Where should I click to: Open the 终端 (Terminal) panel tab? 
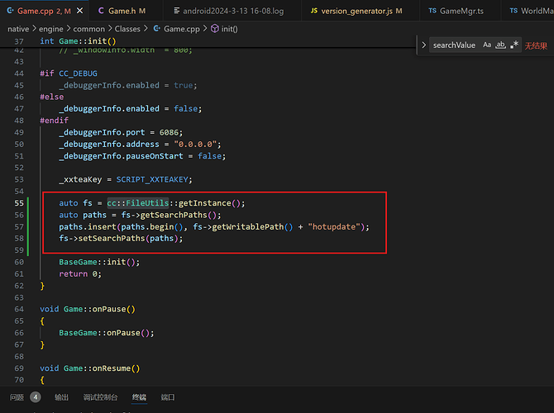point(139,397)
